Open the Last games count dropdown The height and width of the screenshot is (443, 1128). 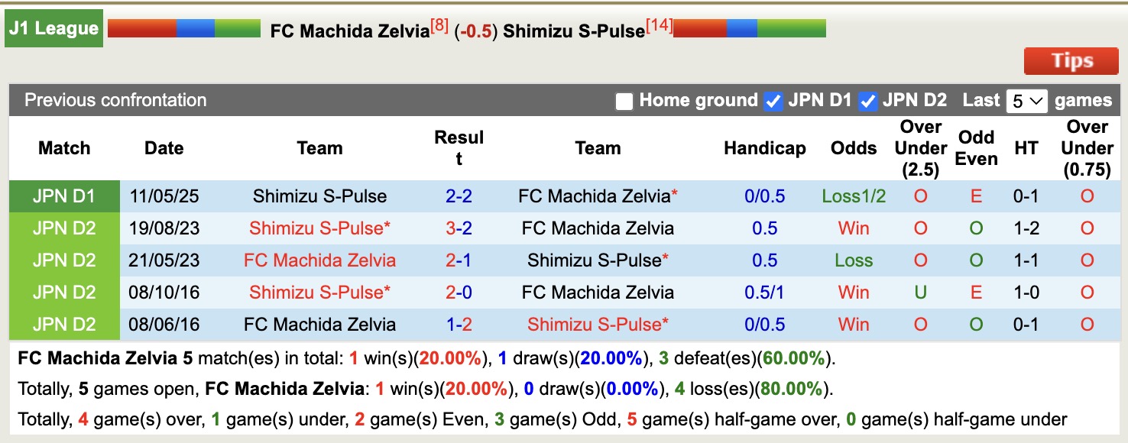point(1026,100)
